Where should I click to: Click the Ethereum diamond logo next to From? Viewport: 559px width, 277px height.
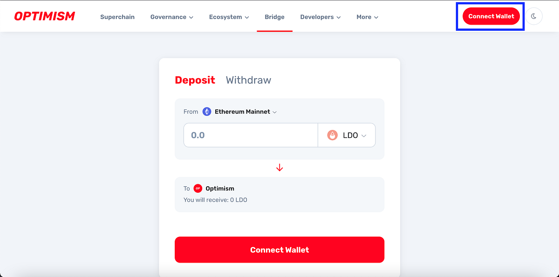click(206, 111)
